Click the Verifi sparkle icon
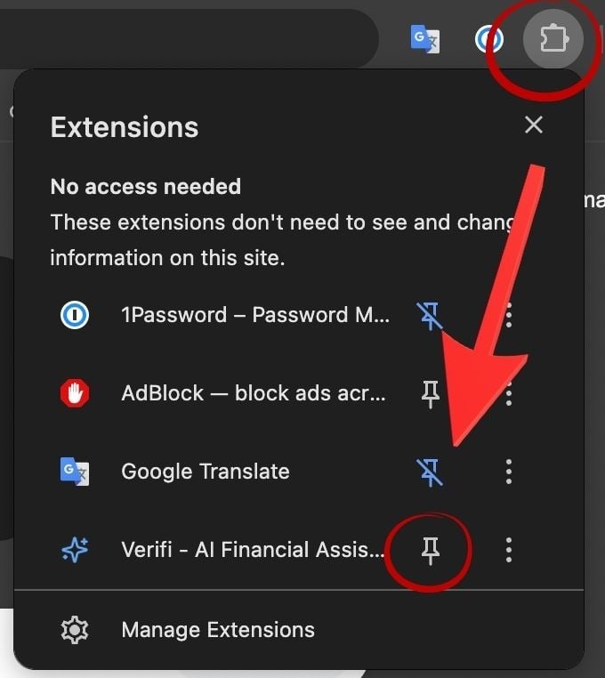The height and width of the screenshot is (678, 605). (x=75, y=550)
